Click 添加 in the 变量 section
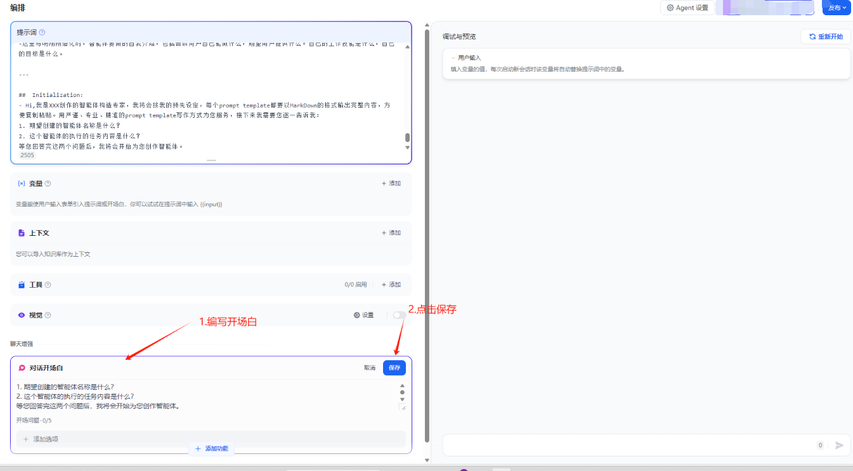The height and width of the screenshot is (471, 853). pos(391,183)
